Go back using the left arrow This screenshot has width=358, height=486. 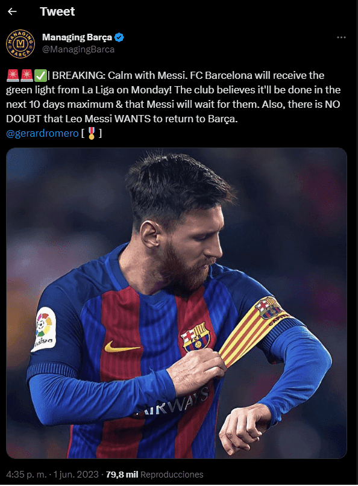[x=12, y=11]
